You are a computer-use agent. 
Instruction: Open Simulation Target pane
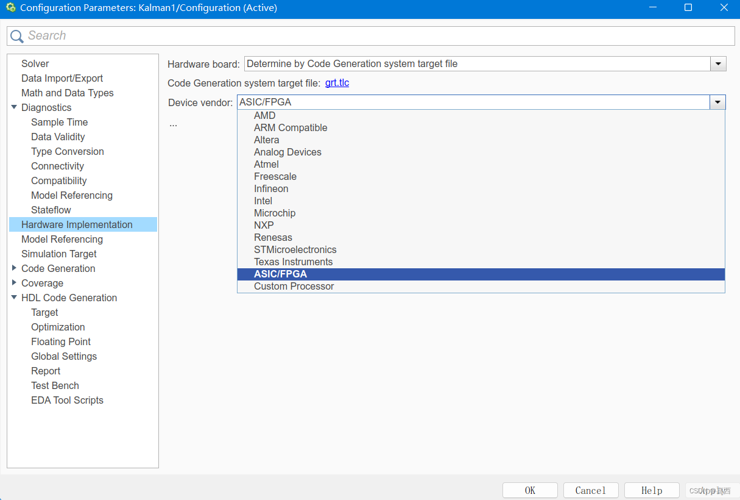(x=59, y=254)
